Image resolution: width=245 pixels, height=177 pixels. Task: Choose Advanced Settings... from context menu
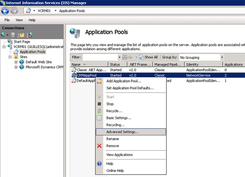click(131, 132)
